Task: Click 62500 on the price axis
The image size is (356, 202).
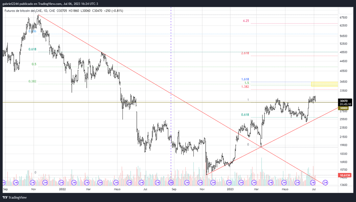Action: [x=344, y=26]
